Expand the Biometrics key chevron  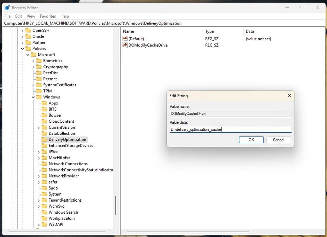point(33,61)
